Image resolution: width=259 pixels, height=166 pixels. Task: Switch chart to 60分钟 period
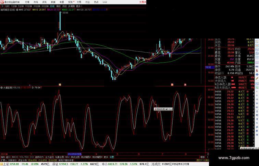click(x=45, y=6)
